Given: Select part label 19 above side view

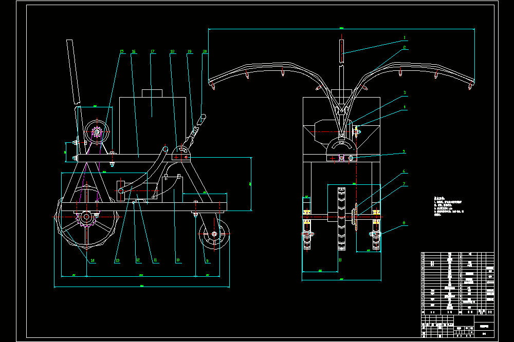Looking at the screenshot, I should tap(190, 51).
